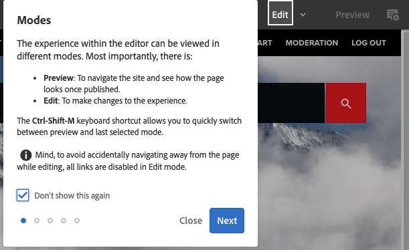Jump to the last tour step dot
This screenshot has width=409, height=250.
point(77,221)
